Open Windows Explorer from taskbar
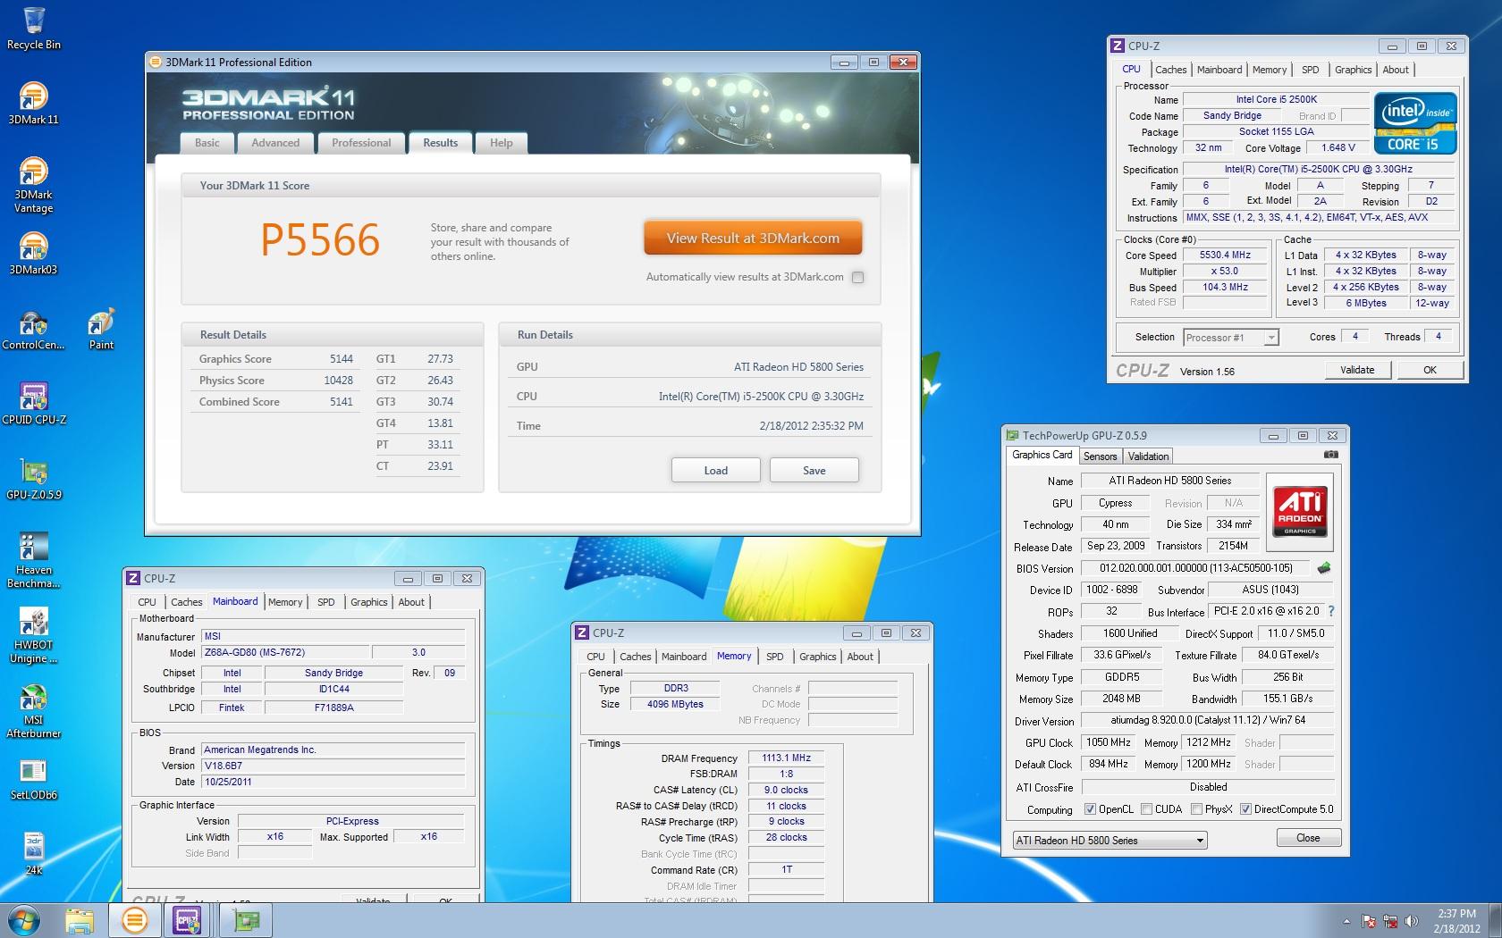This screenshot has height=938, width=1502. coord(79,920)
